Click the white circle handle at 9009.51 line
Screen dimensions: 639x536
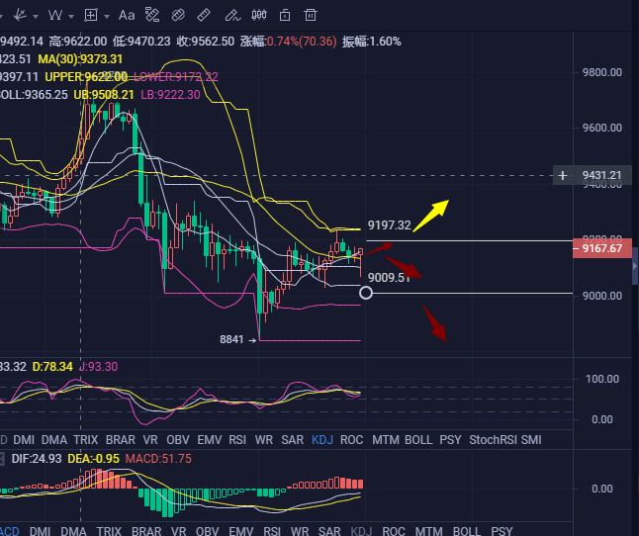pos(366,293)
